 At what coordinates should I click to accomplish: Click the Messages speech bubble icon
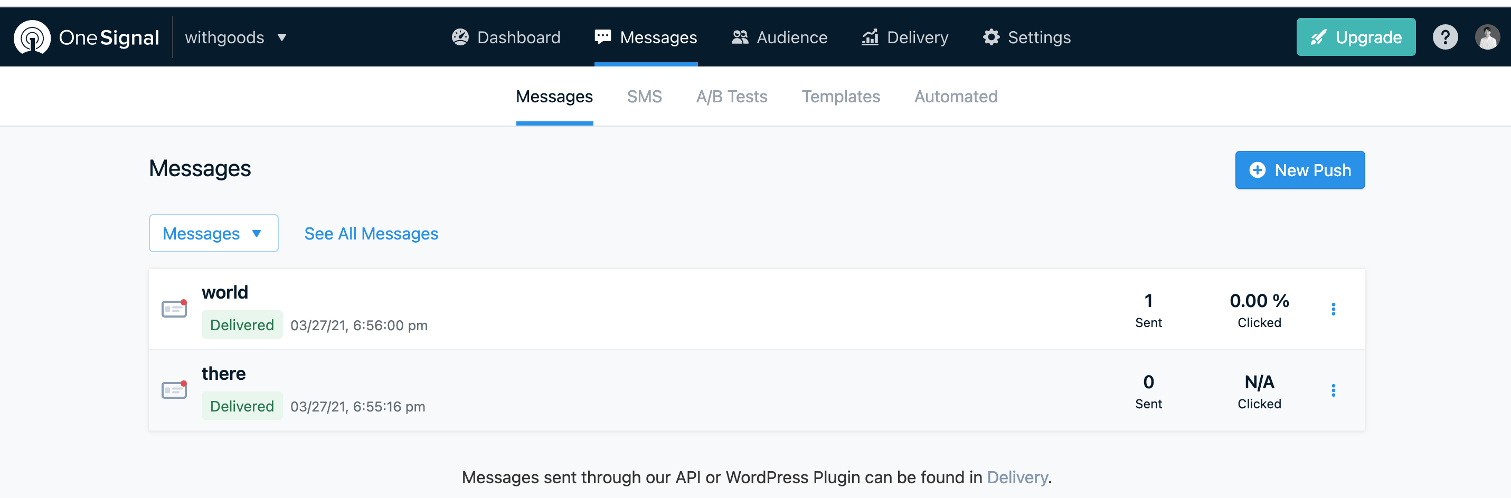pos(602,36)
